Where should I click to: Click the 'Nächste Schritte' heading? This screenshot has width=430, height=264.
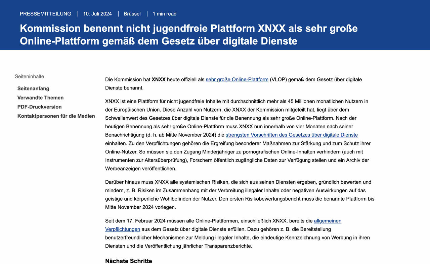[128, 261]
